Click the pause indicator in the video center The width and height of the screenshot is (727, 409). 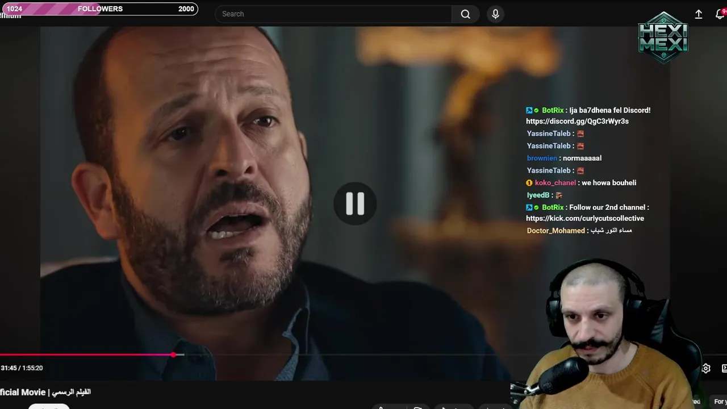[x=355, y=203]
